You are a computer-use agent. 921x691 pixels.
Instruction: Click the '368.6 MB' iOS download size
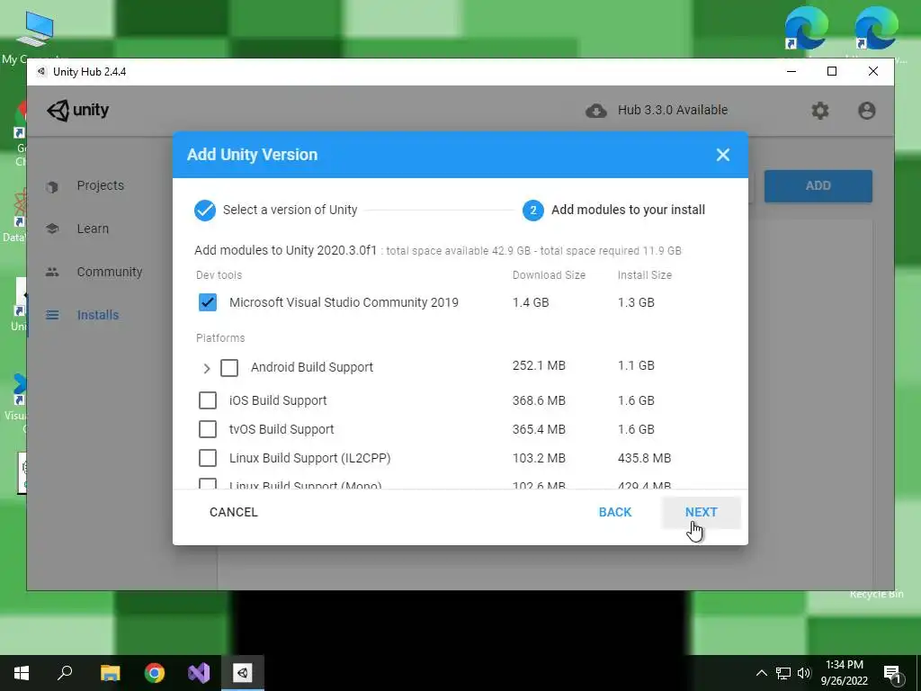pos(539,400)
